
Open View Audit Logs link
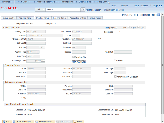pos(79,62)
